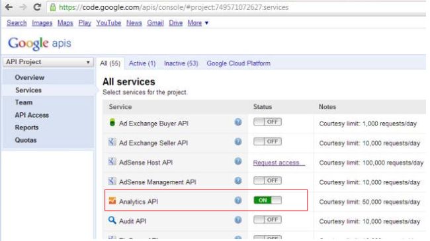
Task: Click the Status column header
Action: 263,107
